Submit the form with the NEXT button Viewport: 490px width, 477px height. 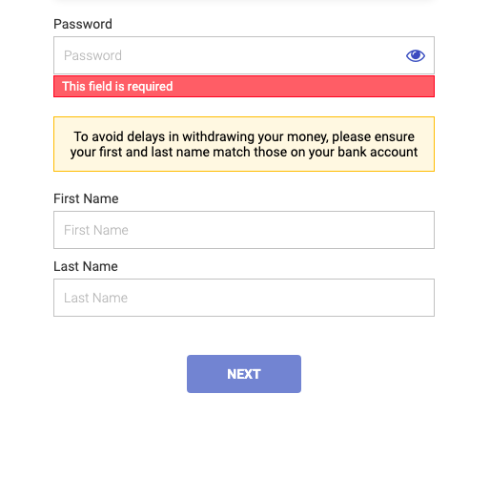pyautogui.click(x=244, y=374)
